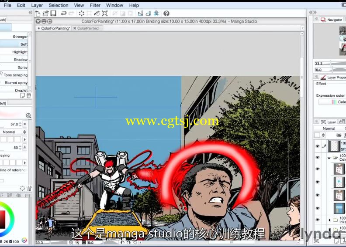Click the Layer Property panel icon
Image resolution: width=346 pixels, height=247 pixels.
(323, 77)
